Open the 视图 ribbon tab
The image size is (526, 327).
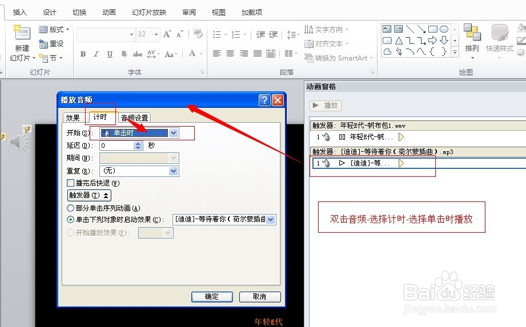[218, 13]
